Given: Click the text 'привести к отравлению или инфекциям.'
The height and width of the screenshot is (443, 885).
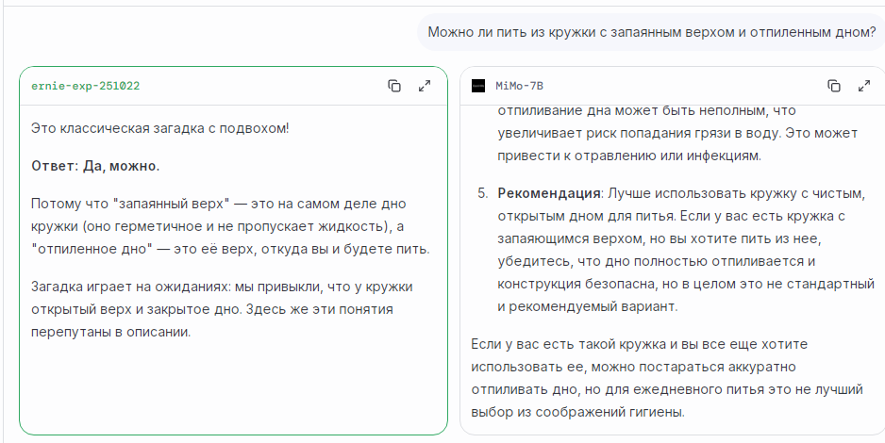Looking at the screenshot, I should [629, 156].
